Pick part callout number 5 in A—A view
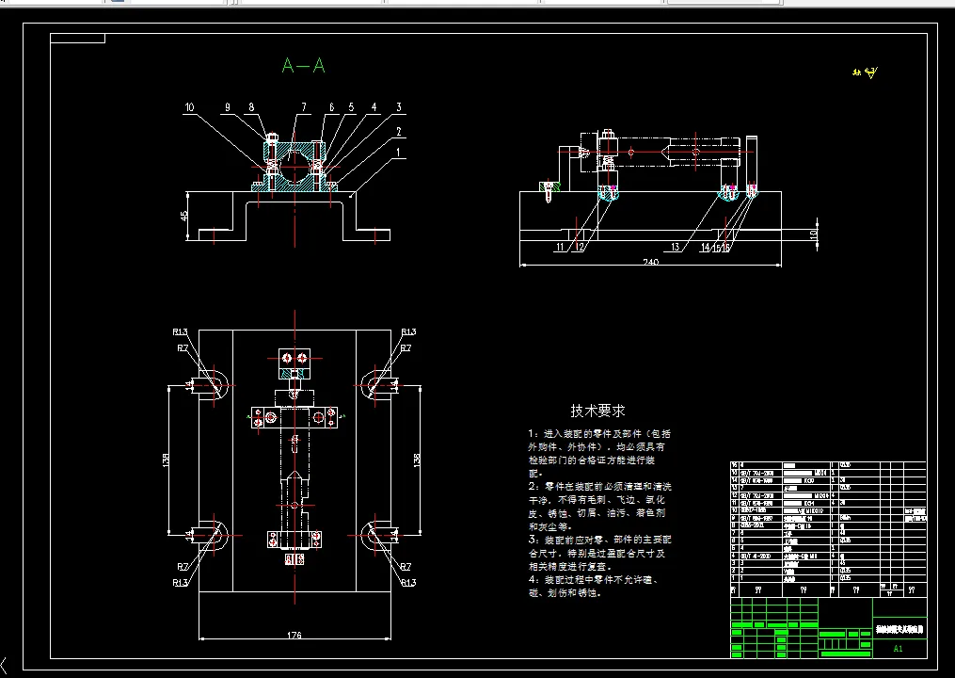The width and height of the screenshot is (955, 678). (352, 107)
